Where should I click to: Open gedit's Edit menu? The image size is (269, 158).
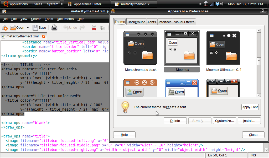pos(14,19)
